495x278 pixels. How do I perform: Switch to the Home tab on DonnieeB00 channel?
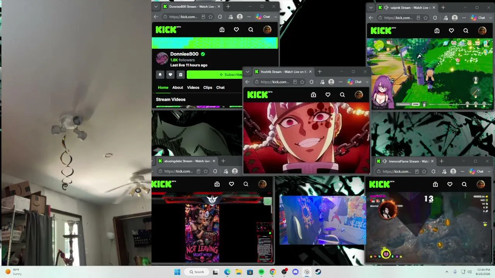[163, 88]
